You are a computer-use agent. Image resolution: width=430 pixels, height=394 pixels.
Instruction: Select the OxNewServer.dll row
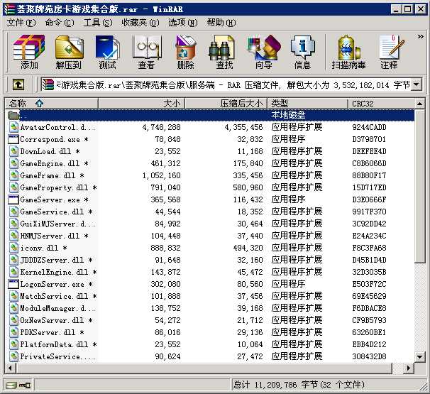point(210,320)
